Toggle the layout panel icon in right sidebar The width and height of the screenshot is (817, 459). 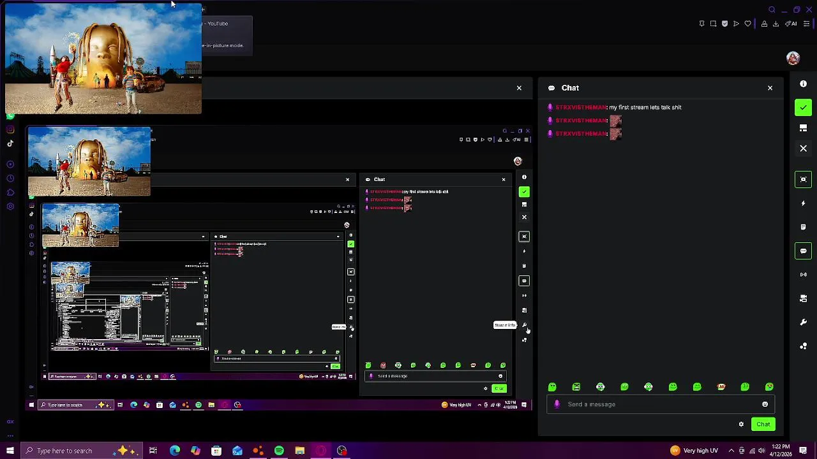tap(803, 128)
